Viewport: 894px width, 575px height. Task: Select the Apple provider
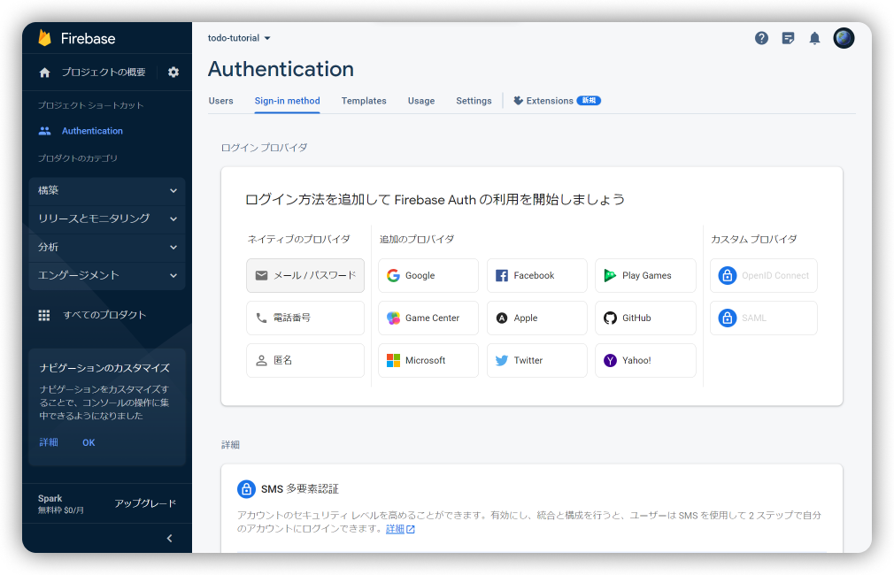tap(537, 318)
